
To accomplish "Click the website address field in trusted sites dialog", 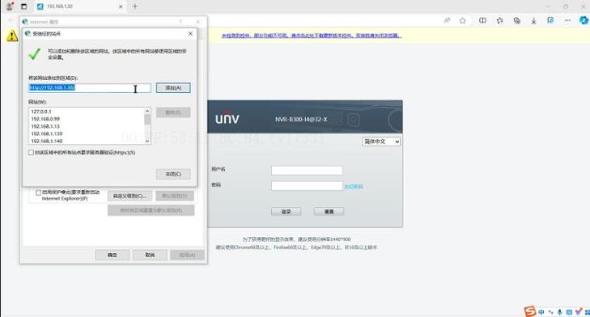I will pyautogui.click(x=90, y=87).
